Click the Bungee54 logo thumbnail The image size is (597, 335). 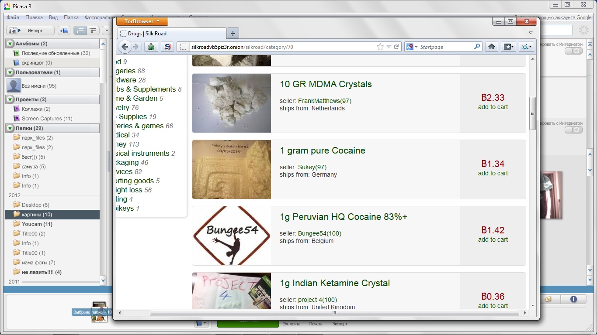tap(232, 236)
